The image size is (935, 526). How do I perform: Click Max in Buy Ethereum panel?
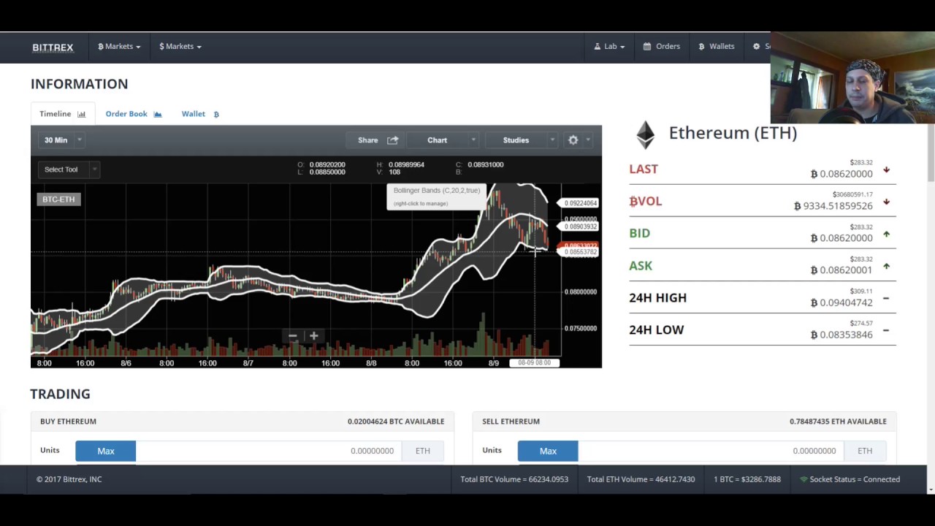coord(106,451)
